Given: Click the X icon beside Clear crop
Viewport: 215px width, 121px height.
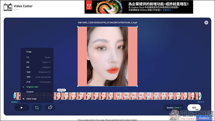Looking at the screenshot, I should (23, 99).
